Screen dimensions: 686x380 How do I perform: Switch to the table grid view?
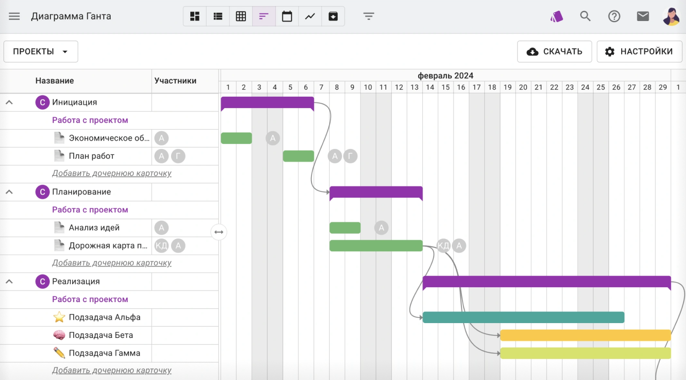coord(241,16)
